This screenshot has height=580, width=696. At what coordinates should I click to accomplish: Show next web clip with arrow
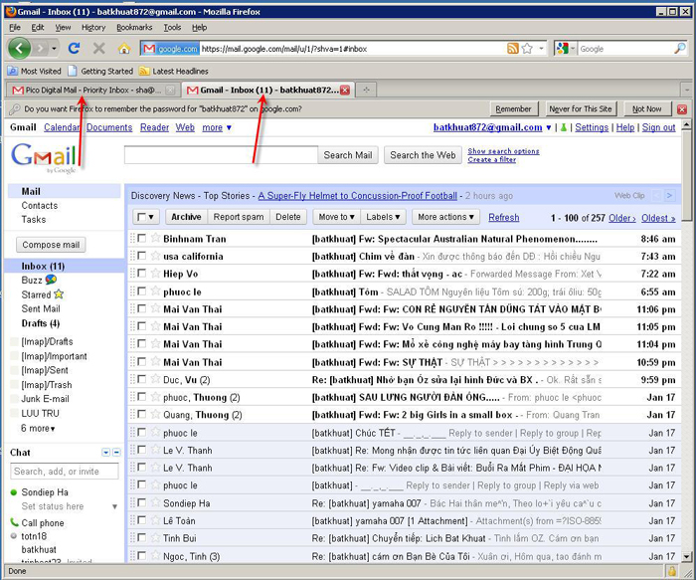coord(669,195)
